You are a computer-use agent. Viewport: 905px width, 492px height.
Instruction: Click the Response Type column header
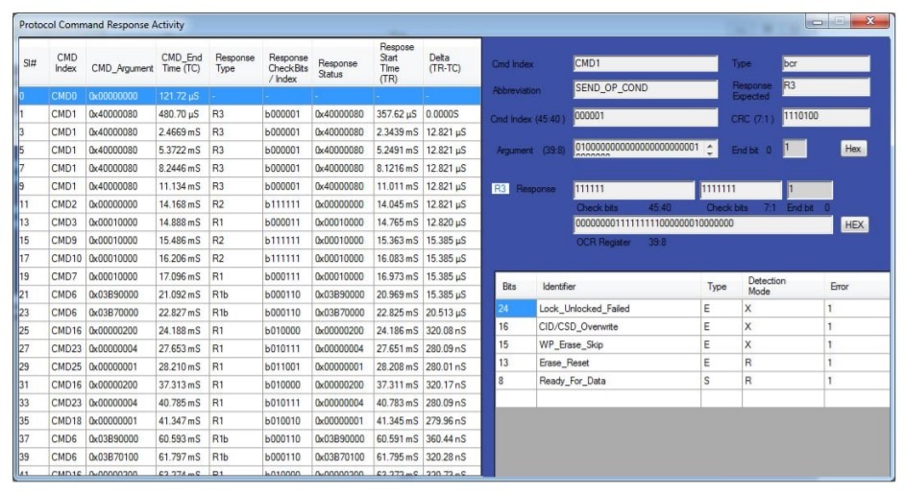(234, 63)
